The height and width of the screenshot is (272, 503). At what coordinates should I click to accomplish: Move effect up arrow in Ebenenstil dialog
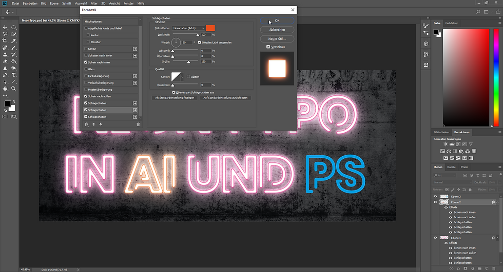[93, 124]
